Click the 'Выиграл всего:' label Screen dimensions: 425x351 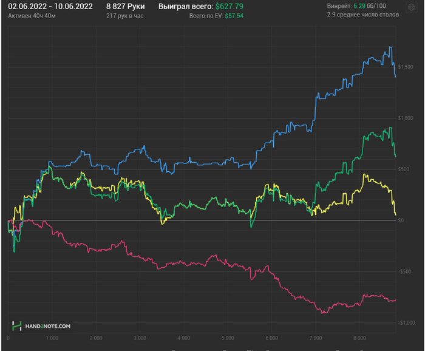click(186, 7)
